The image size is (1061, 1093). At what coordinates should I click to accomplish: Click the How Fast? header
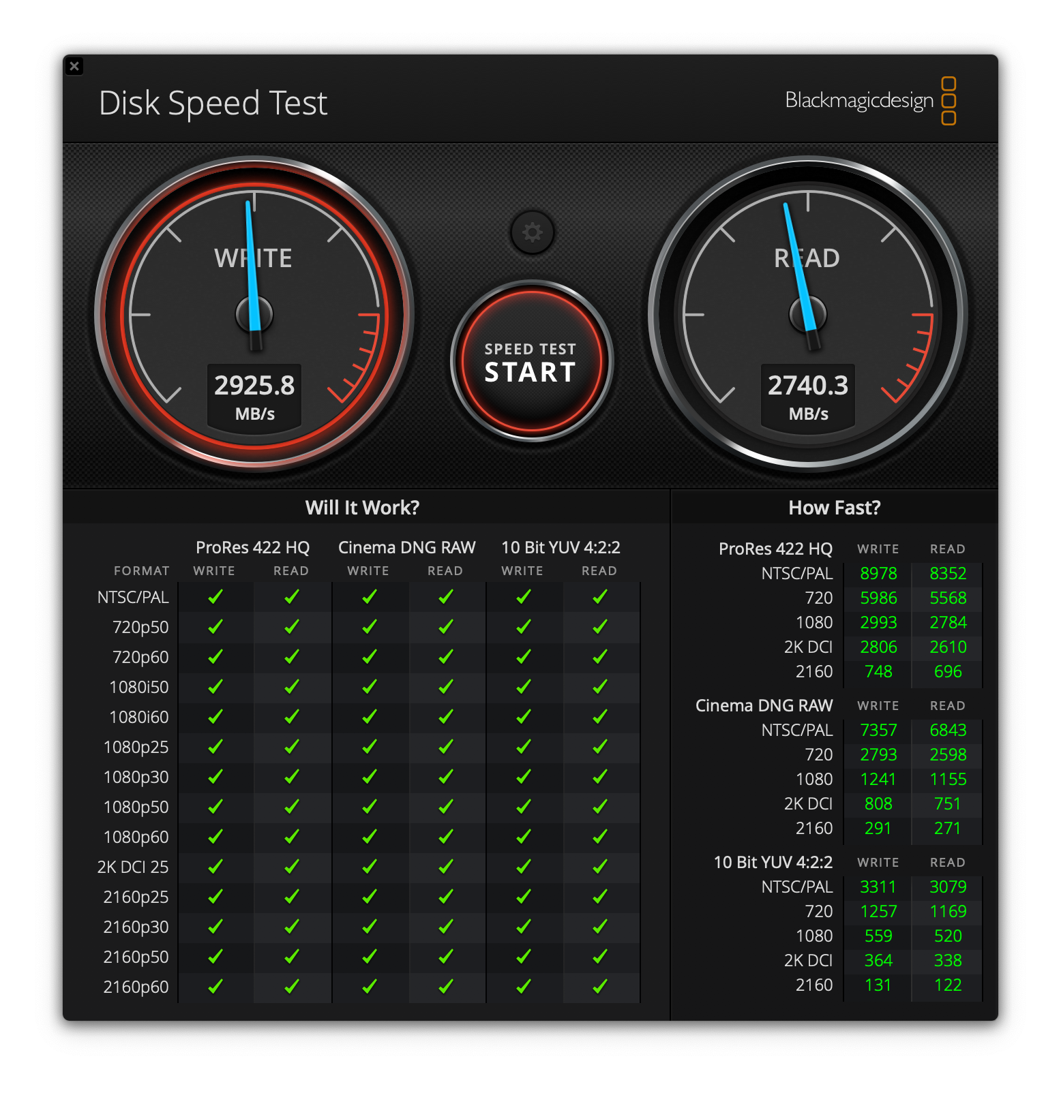point(835,508)
